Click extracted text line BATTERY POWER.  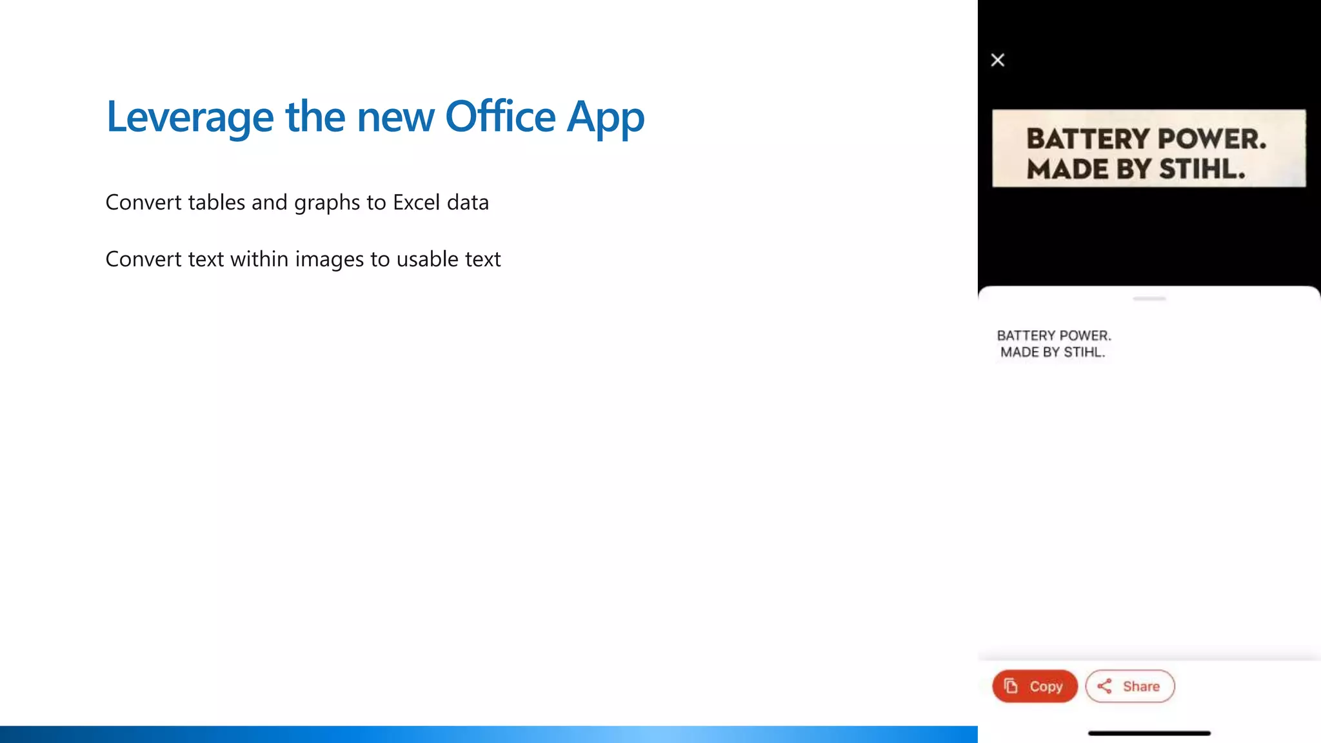[x=1054, y=335]
